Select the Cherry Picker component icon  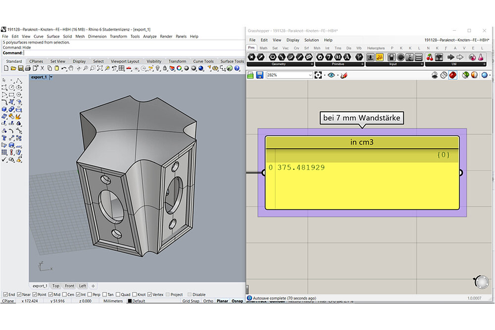[430, 57]
